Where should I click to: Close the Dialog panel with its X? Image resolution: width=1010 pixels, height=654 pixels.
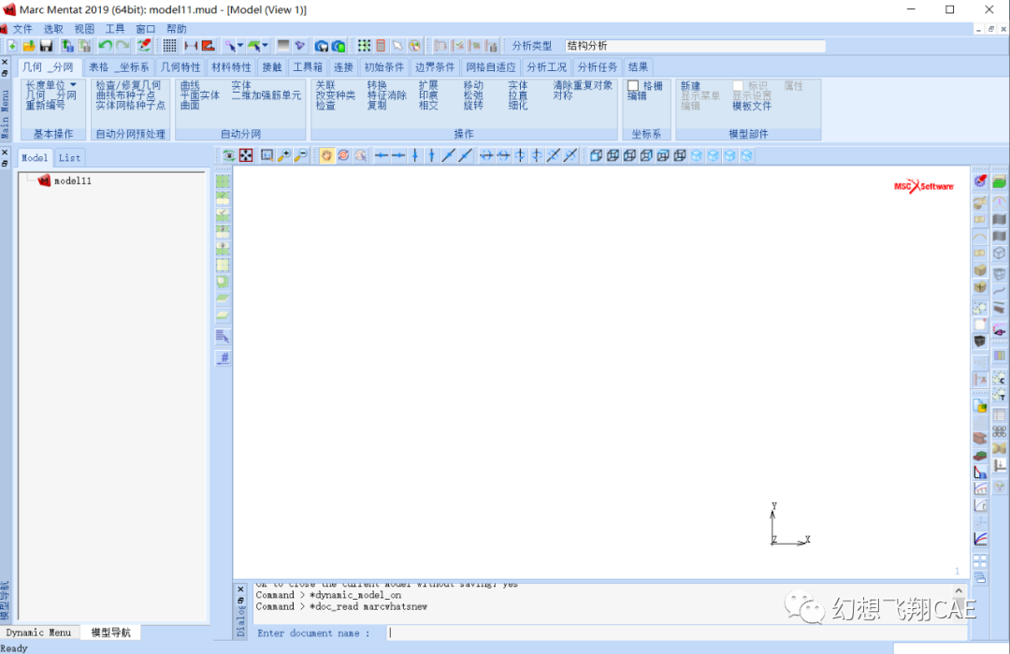241,589
